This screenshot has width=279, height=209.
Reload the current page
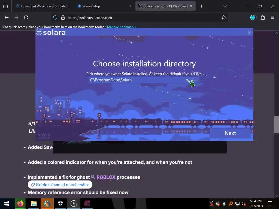[x=26, y=17]
